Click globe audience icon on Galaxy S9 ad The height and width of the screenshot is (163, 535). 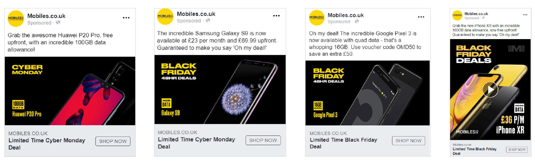click(x=208, y=20)
